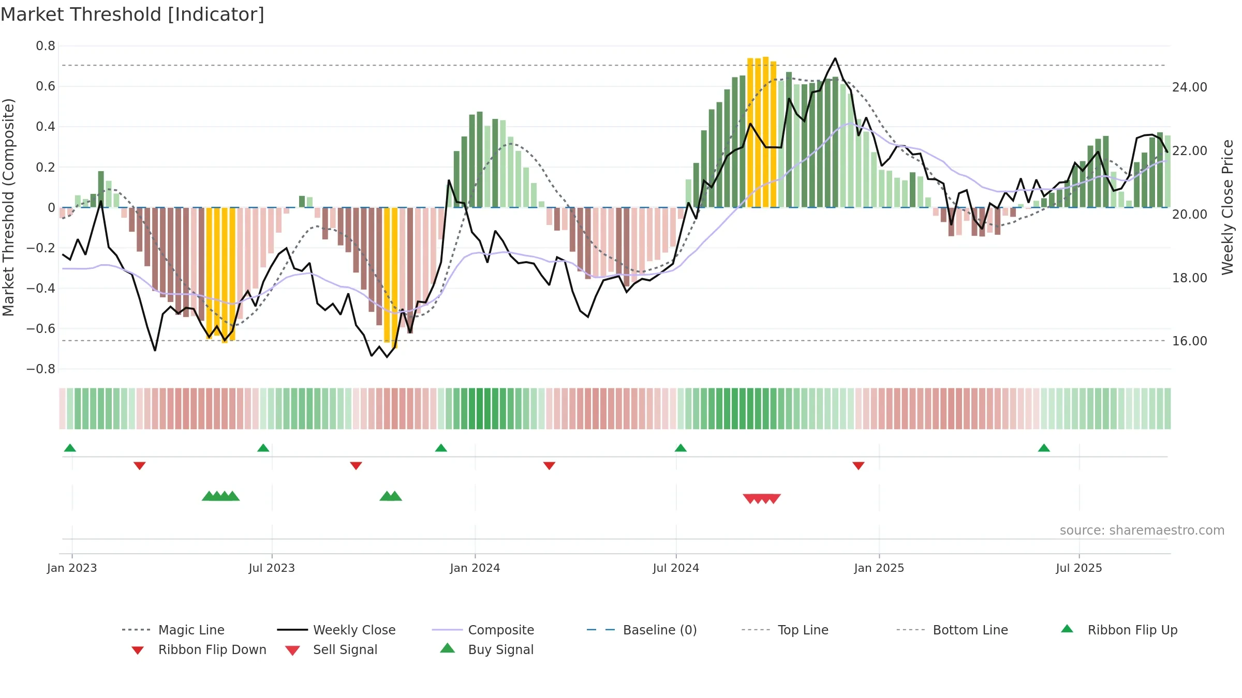Click the ribbon flip up marker just before Jan 2024
Image resolution: width=1242 pixels, height=698 pixels.
click(441, 448)
